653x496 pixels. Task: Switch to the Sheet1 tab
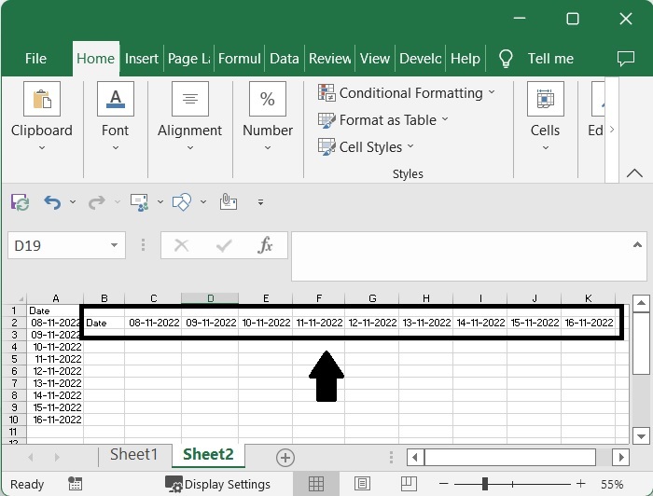tap(133, 454)
